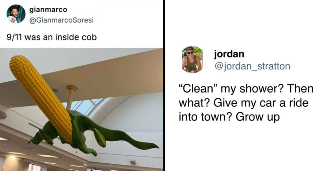The width and height of the screenshot is (328, 171).
Task: Click the black vertical divider between tweets
Action: point(164,85)
